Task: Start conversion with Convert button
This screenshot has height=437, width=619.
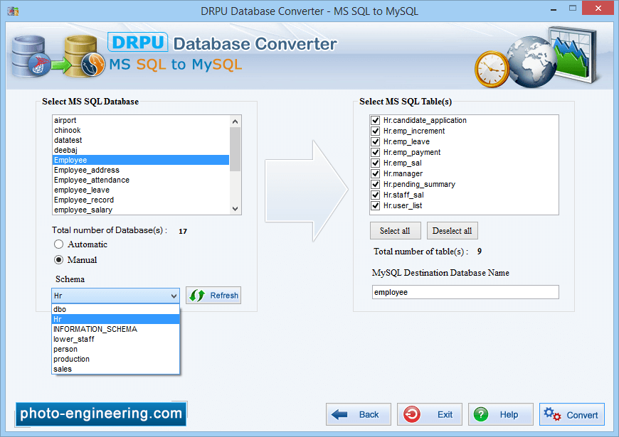Action: [571, 414]
